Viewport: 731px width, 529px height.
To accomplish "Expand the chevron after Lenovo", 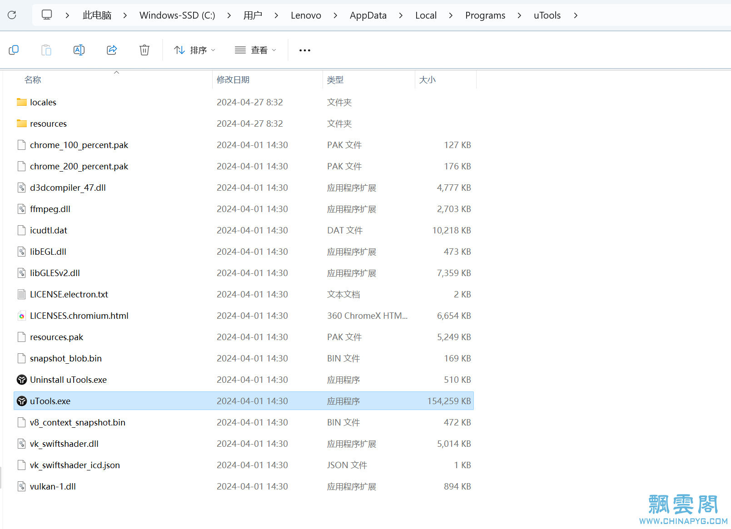I will tap(335, 15).
